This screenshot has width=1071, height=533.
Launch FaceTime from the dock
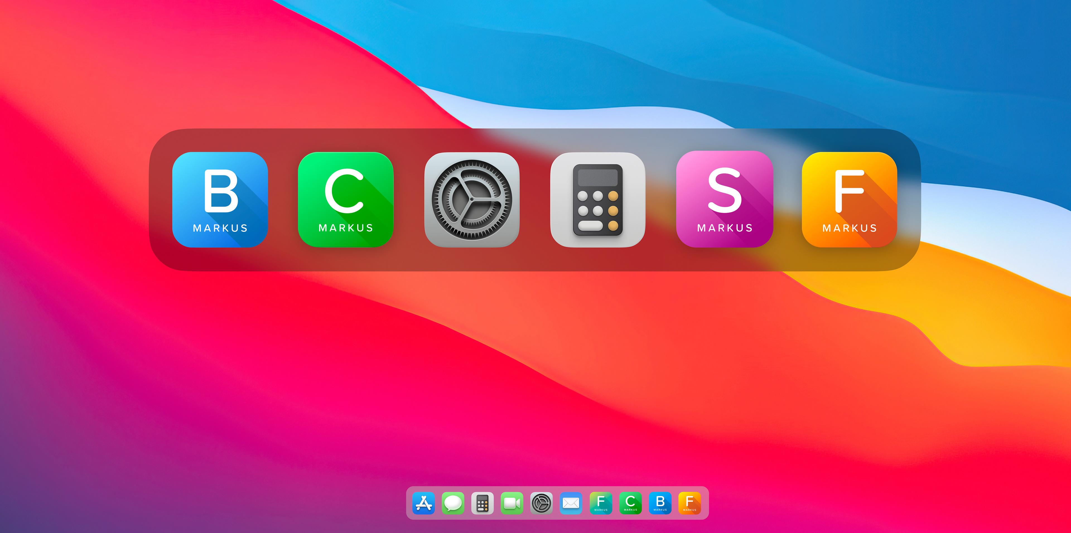pos(512,503)
